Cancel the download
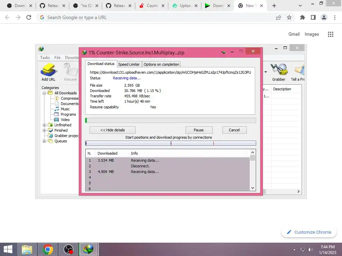Screen dimensions: 342x256 click(234, 130)
